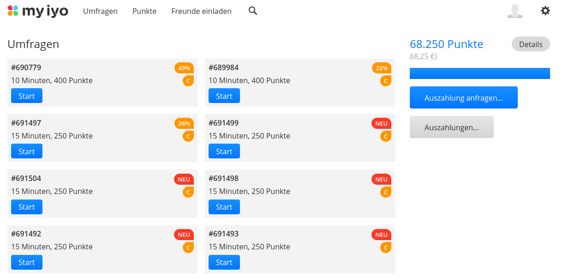
Task: Open the Umfragen menu item
Action: click(100, 11)
